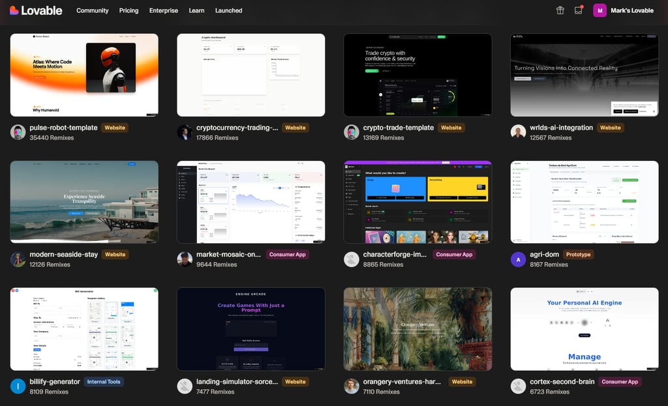Click Consumer App tag on characterforge
Screen dimensions: 668x406
click(454, 254)
